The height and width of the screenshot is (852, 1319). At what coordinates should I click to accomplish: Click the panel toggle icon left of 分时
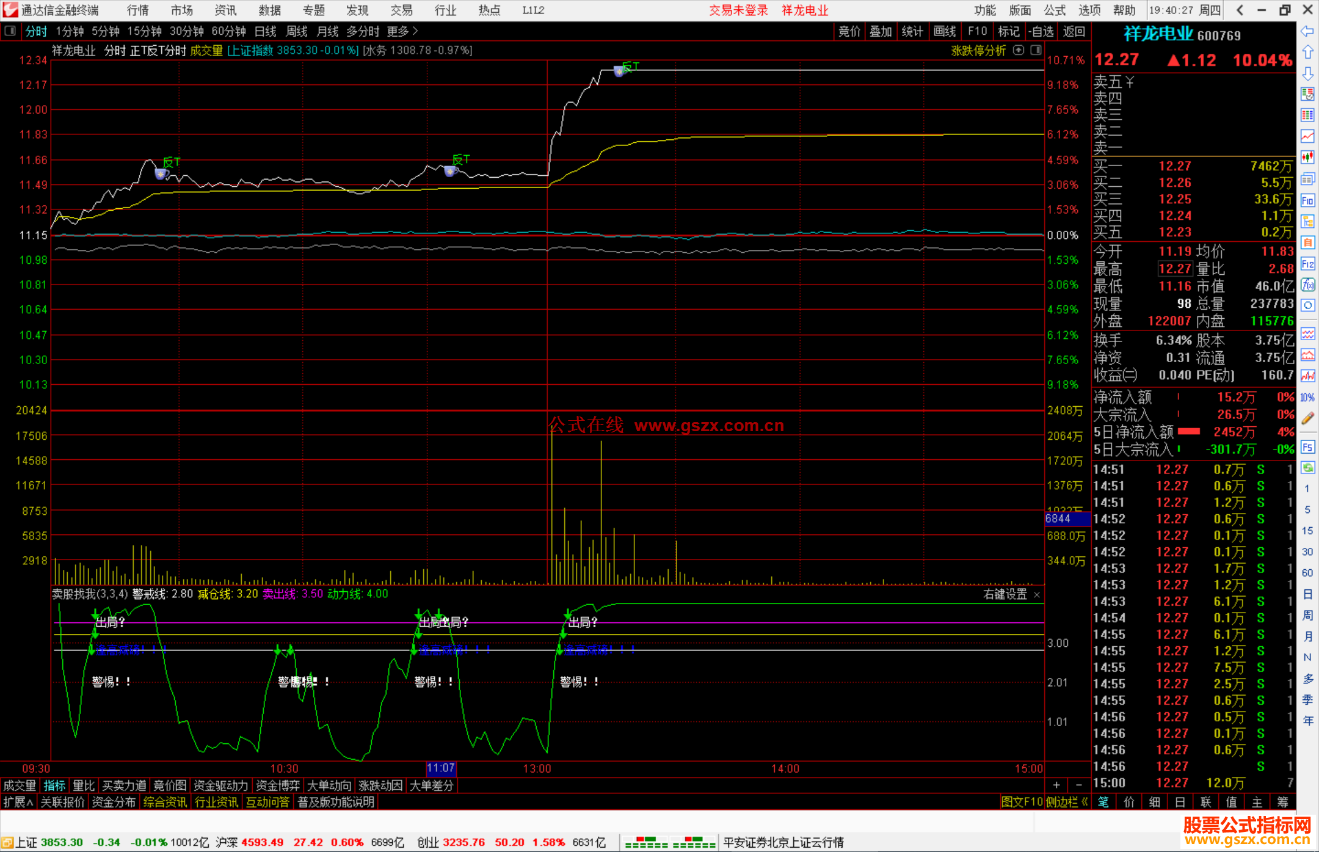click(10, 31)
